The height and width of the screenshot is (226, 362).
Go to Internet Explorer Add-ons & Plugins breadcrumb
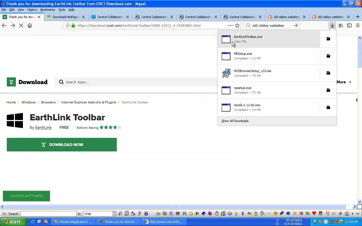coord(89,102)
